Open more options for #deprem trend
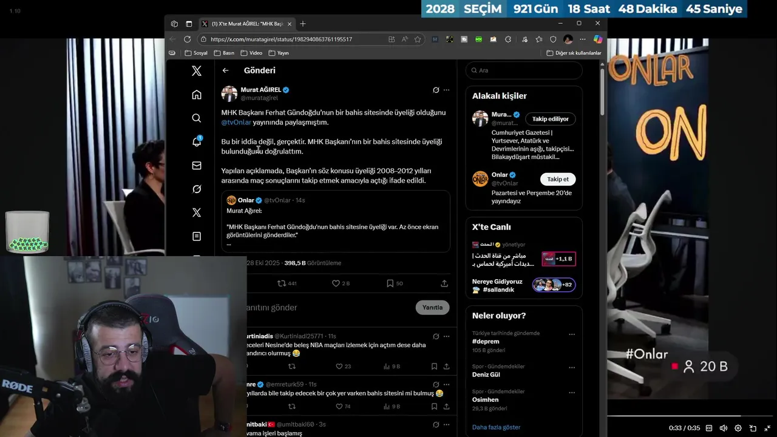 coord(572,334)
